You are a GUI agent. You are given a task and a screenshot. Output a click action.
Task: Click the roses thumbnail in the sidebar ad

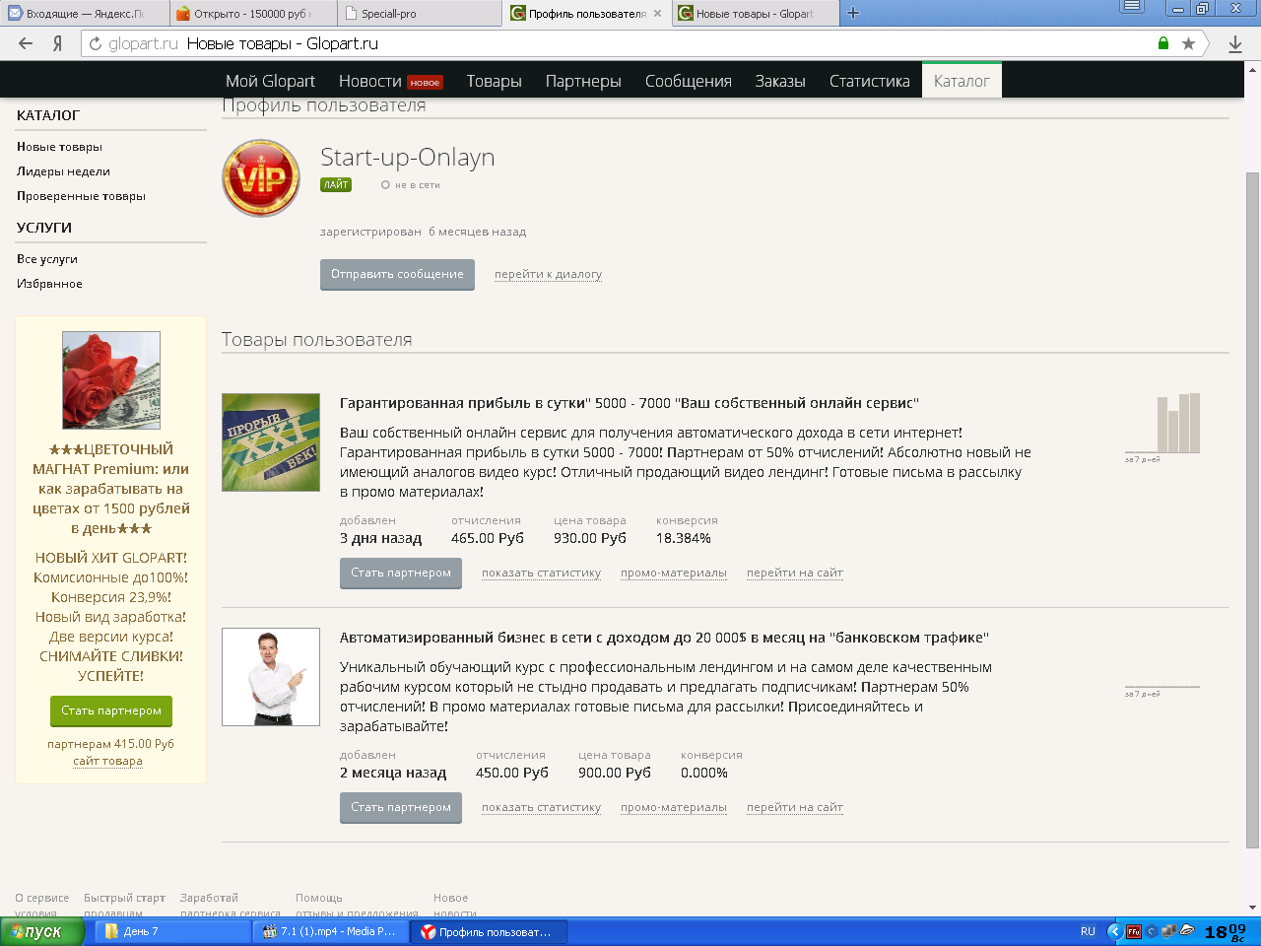click(x=111, y=380)
